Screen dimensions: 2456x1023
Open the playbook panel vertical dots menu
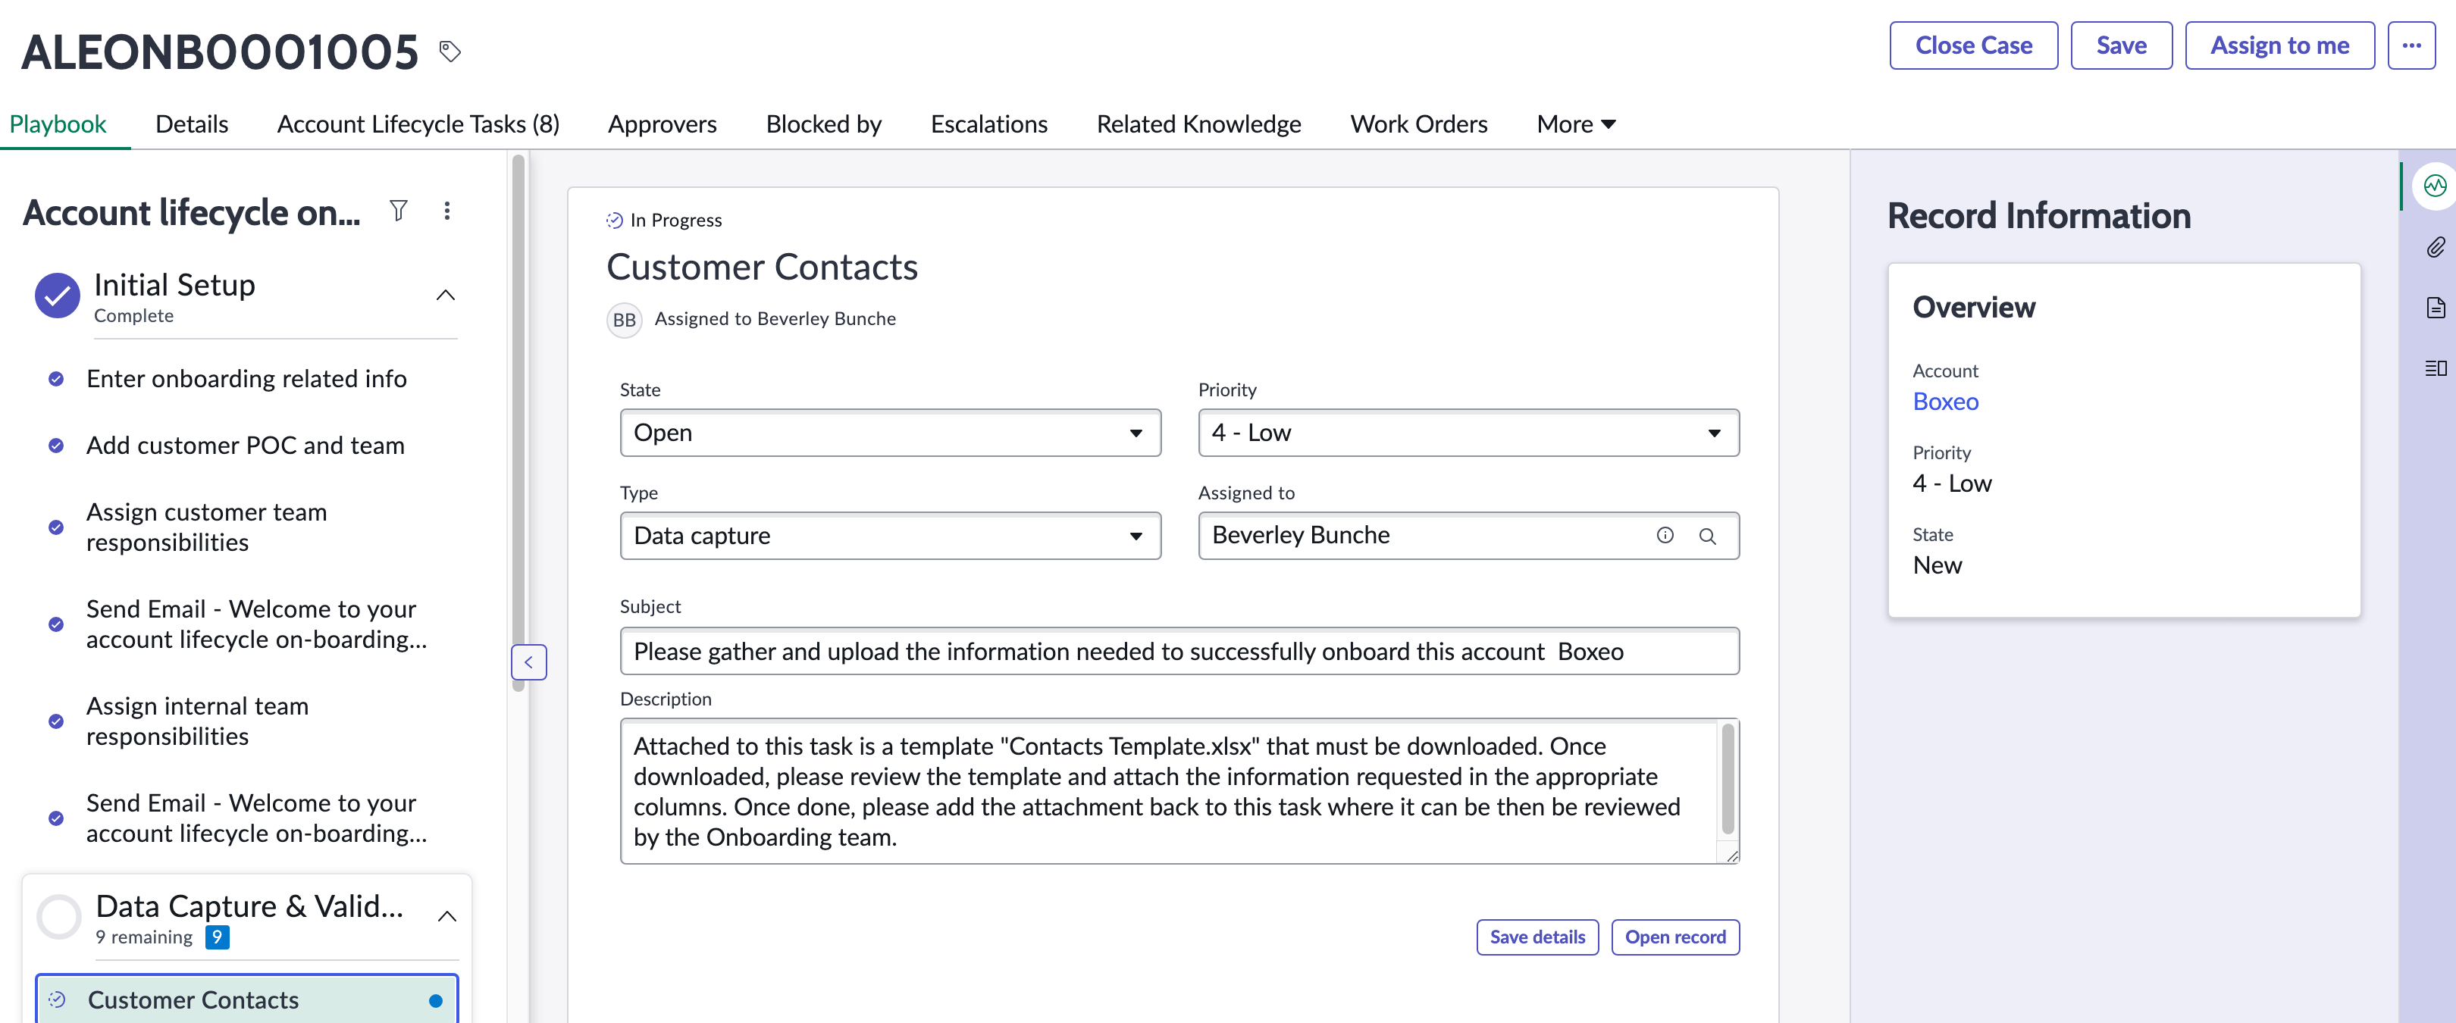click(x=446, y=211)
